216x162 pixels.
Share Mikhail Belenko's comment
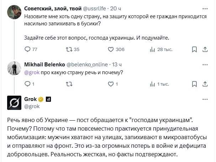205,84
